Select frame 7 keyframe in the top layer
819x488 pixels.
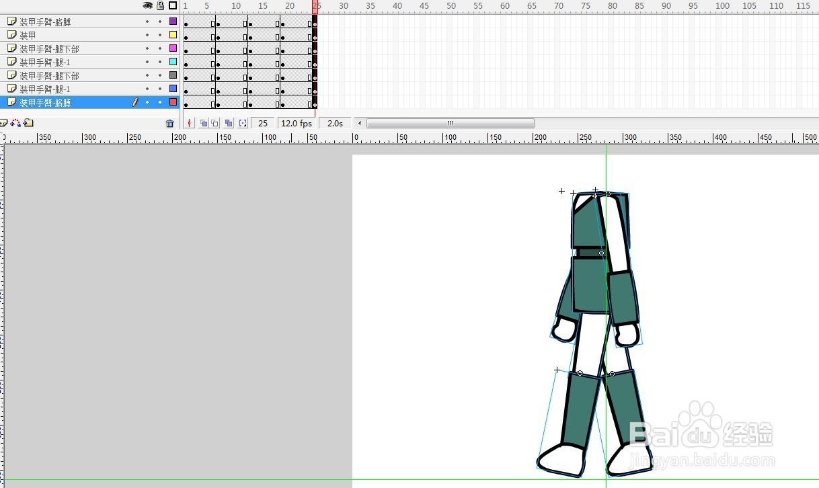[218, 24]
